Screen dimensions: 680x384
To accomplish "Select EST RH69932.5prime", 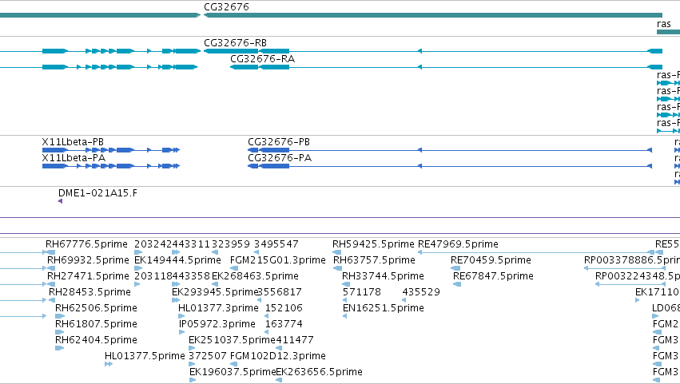I will pos(88,260).
